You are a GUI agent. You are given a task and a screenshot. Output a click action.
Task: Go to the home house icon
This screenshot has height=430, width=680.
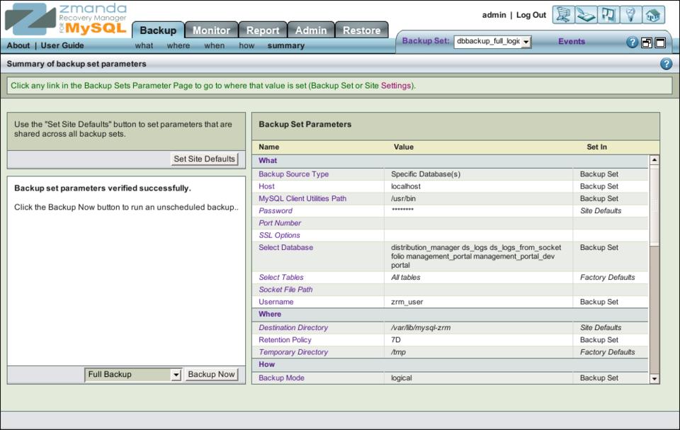click(x=654, y=15)
